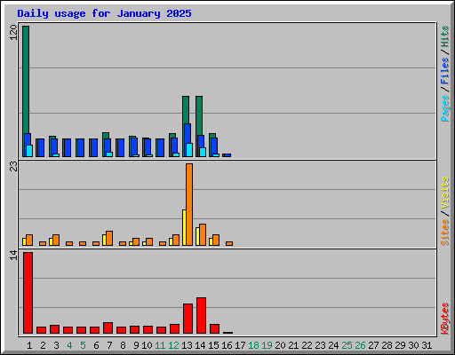The height and width of the screenshot is (355, 455).
Task: Click the red KBytes bar for day 14
Action: coord(201,316)
